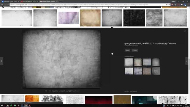Screen dimensions: 190x107
Task: Click the Get help link below related images
Action: click(x=127, y=92)
